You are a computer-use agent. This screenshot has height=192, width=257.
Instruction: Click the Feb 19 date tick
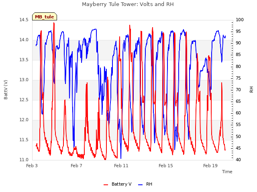pos(210,166)
